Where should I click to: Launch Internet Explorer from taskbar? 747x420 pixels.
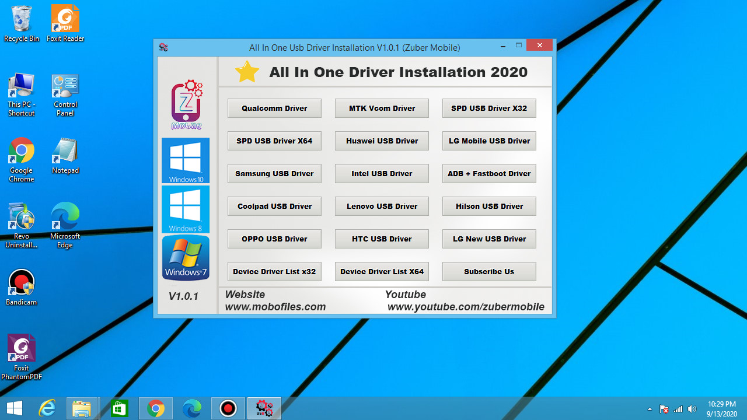pos(47,408)
